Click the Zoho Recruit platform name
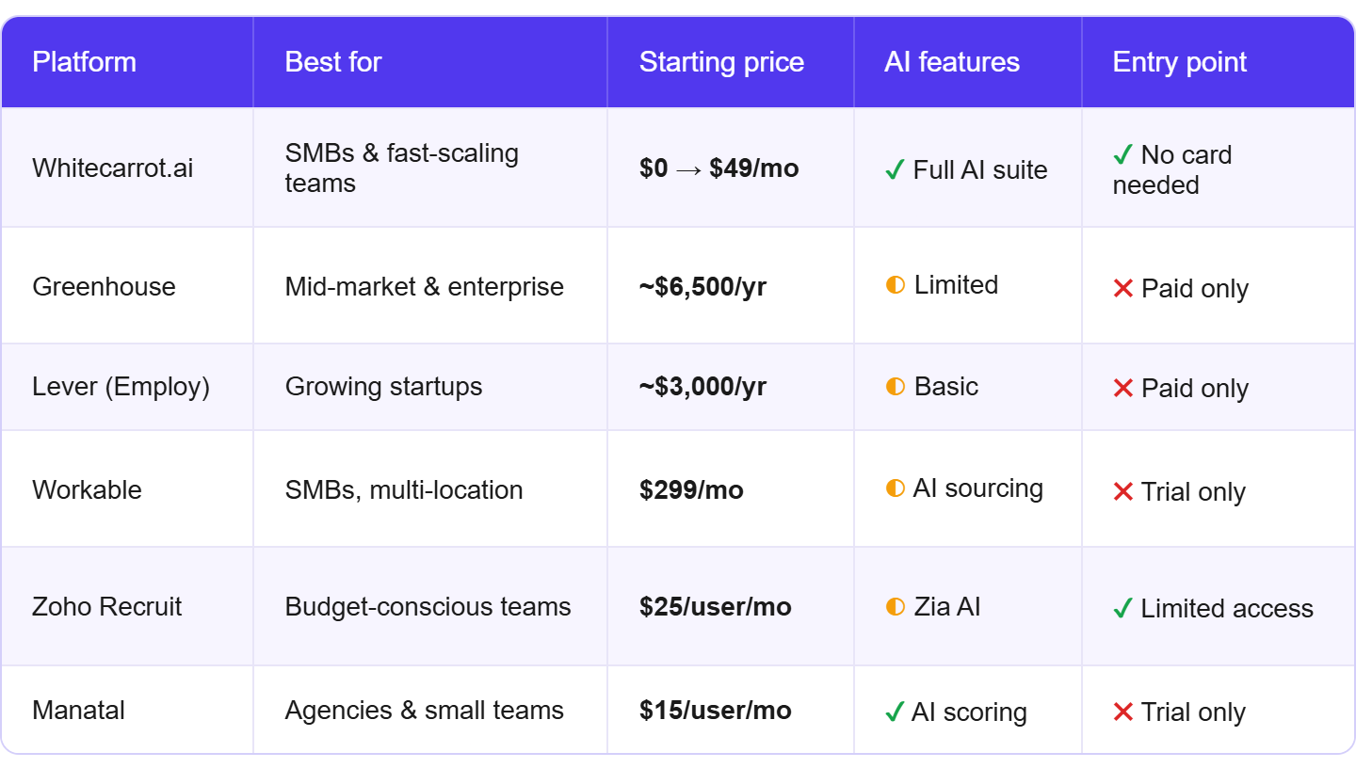Viewport: 1356px width, 768px height. (107, 607)
